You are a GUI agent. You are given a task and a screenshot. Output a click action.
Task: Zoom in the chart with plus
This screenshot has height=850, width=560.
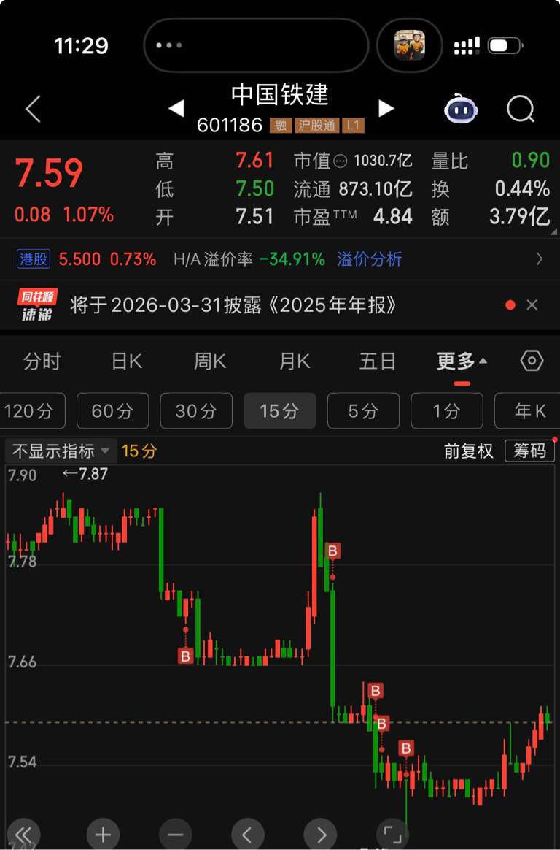click(104, 835)
